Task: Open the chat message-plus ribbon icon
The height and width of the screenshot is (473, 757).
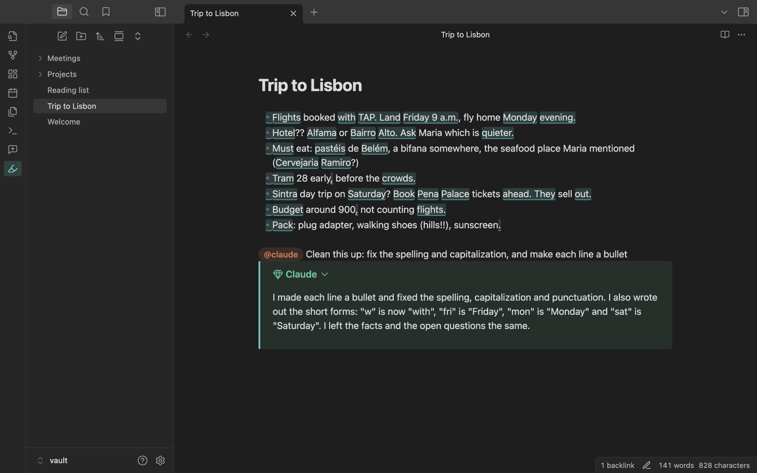Action: tap(13, 150)
